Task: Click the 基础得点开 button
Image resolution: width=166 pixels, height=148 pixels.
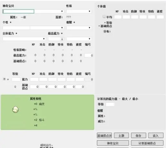Action: [105, 136]
